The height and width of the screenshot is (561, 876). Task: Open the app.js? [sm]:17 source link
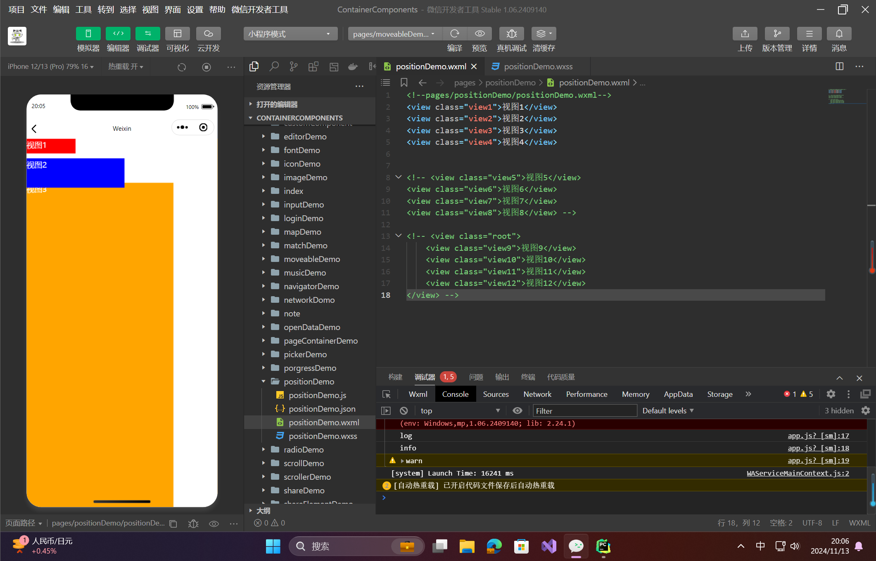[x=818, y=436]
